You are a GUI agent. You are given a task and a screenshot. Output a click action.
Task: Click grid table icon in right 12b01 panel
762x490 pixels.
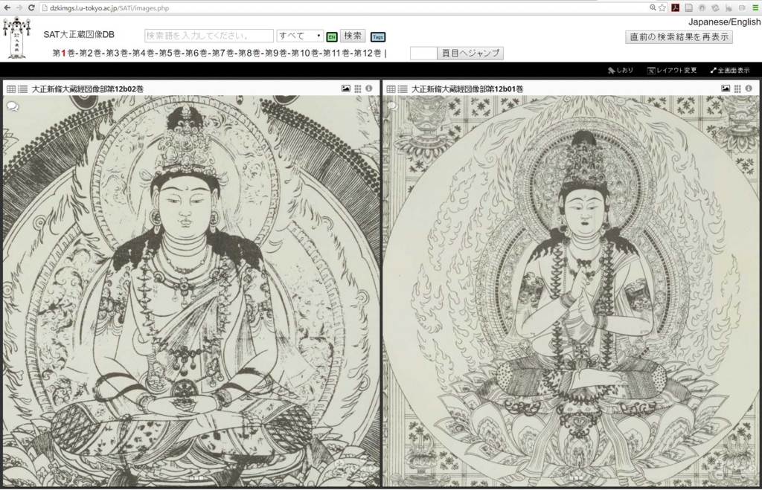(x=391, y=89)
